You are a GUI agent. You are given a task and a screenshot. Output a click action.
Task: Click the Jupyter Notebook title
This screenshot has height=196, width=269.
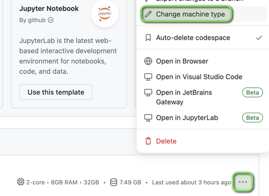click(x=49, y=8)
